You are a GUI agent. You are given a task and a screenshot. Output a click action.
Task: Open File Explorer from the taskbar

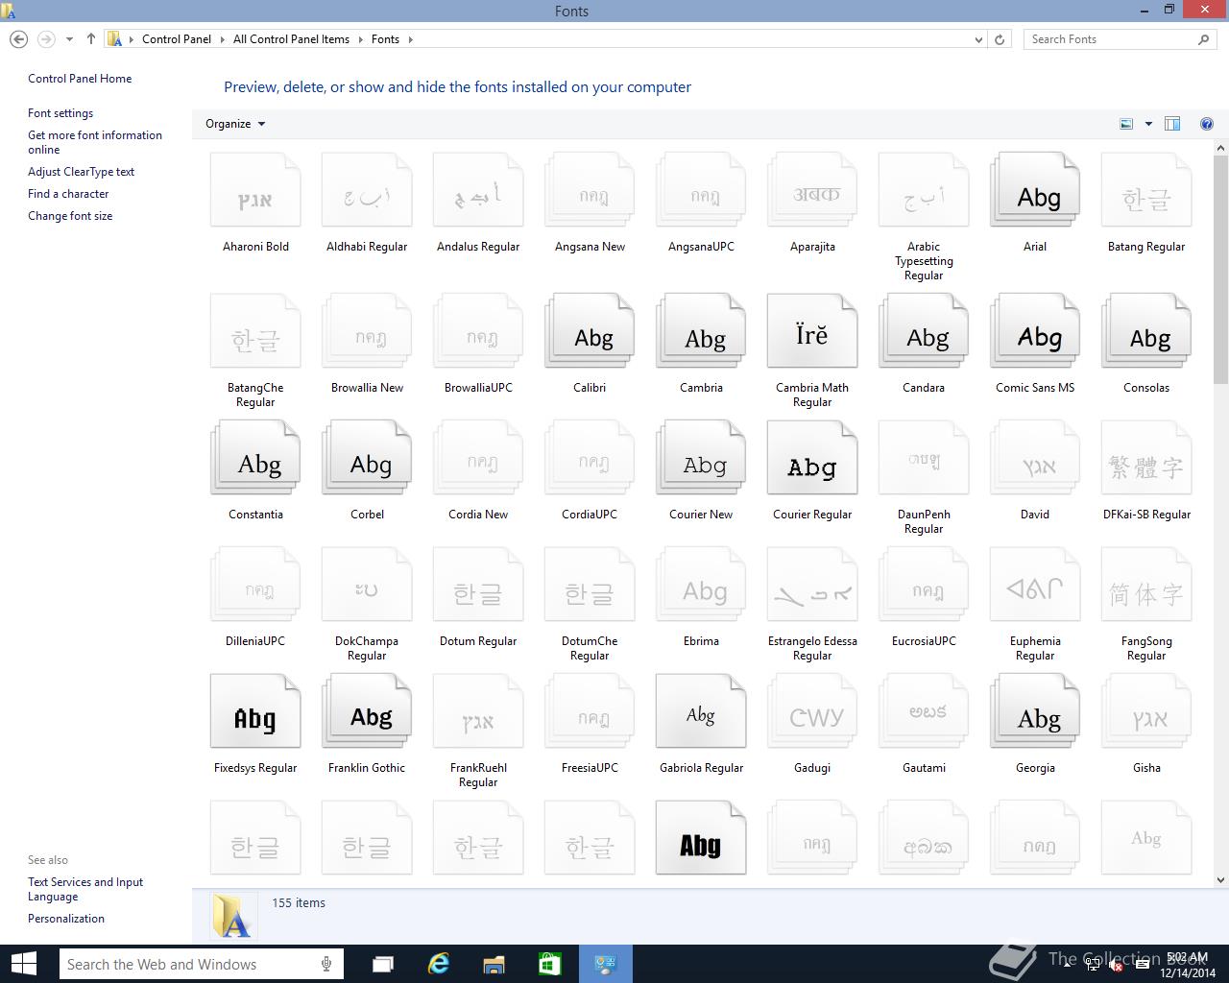(494, 964)
